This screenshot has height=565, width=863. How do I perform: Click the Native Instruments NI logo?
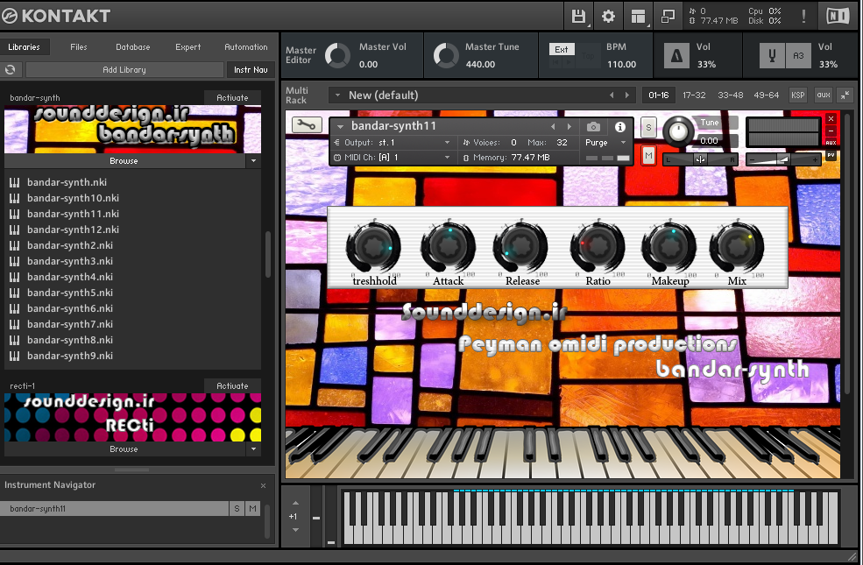pos(838,16)
